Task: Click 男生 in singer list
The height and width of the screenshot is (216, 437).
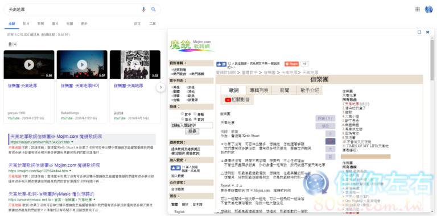Action: [x=176, y=87]
